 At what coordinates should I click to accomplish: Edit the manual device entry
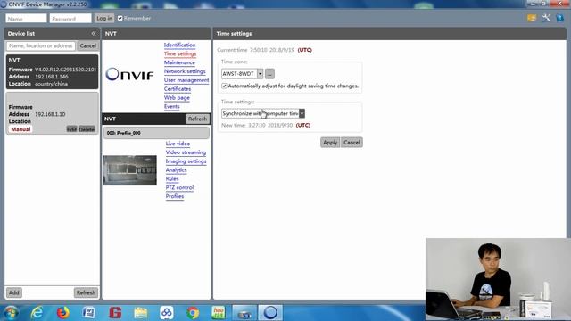71,129
